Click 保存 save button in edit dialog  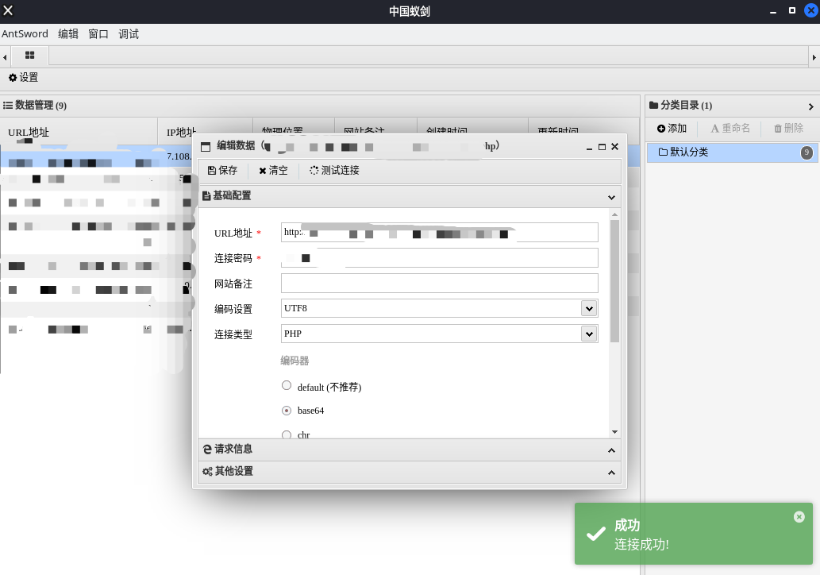point(222,171)
